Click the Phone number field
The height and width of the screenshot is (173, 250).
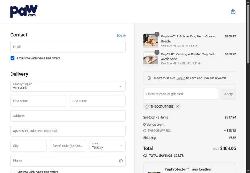(x=68, y=161)
